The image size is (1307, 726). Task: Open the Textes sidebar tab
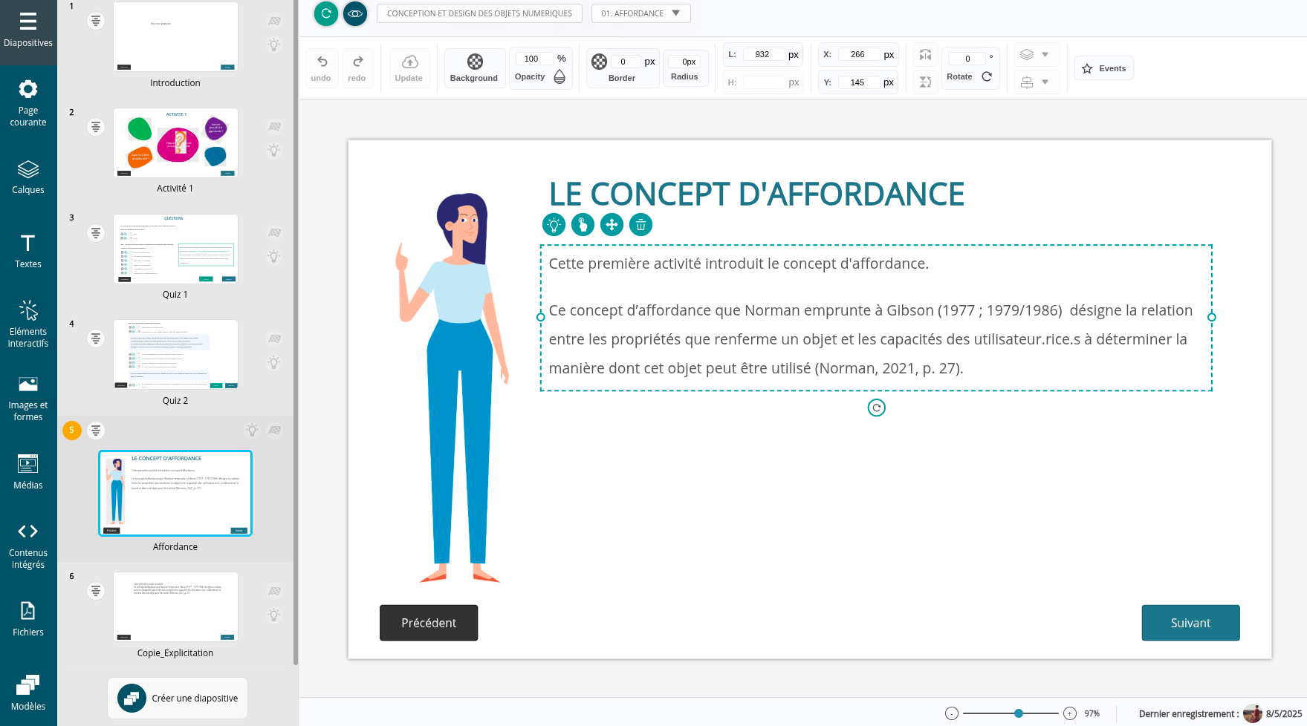pyautogui.click(x=28, y=251)
